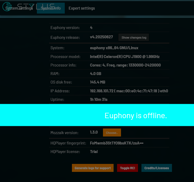Click the Toggle RC! button
The width and height of the screenshot is (194, 182).
click(x=127, y=168)
